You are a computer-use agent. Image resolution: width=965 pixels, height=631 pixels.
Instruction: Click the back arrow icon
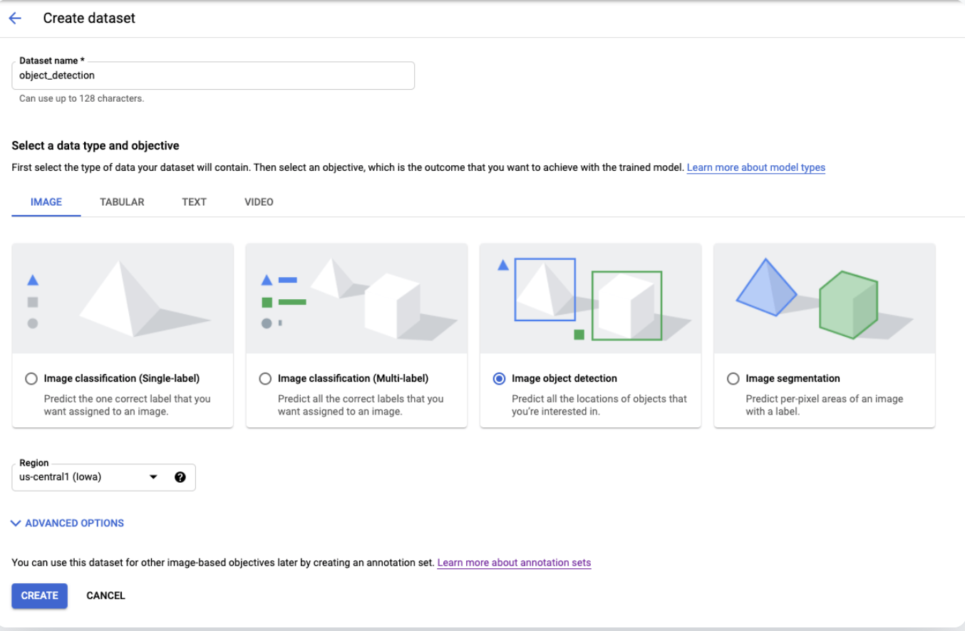[x=15, y=19]
